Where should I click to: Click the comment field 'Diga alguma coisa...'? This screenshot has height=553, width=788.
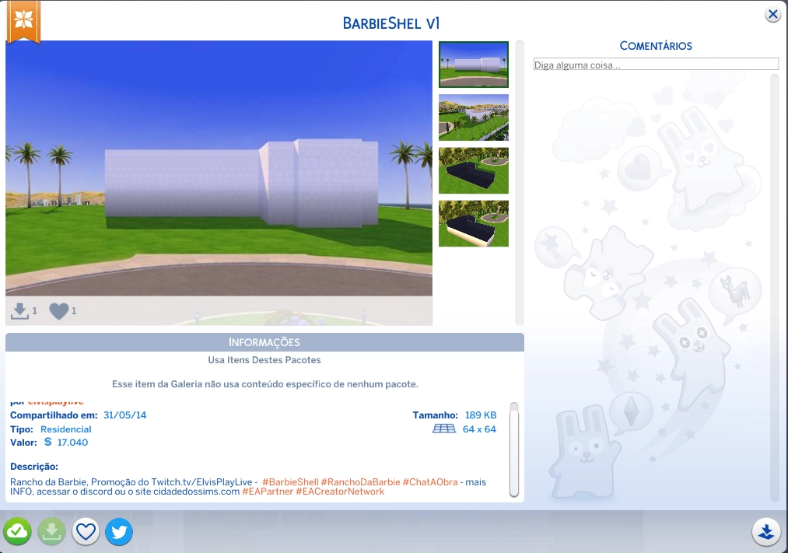(x=655, y=65)
